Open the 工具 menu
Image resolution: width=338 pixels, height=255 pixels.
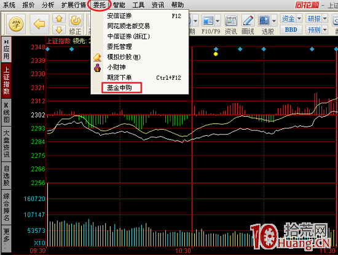(x=138, y=5)
